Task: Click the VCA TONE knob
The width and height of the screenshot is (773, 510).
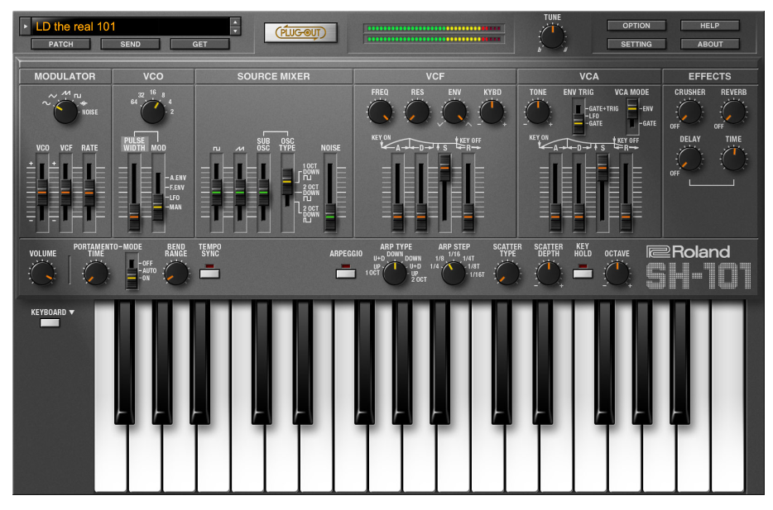Action: click(538, 112)
